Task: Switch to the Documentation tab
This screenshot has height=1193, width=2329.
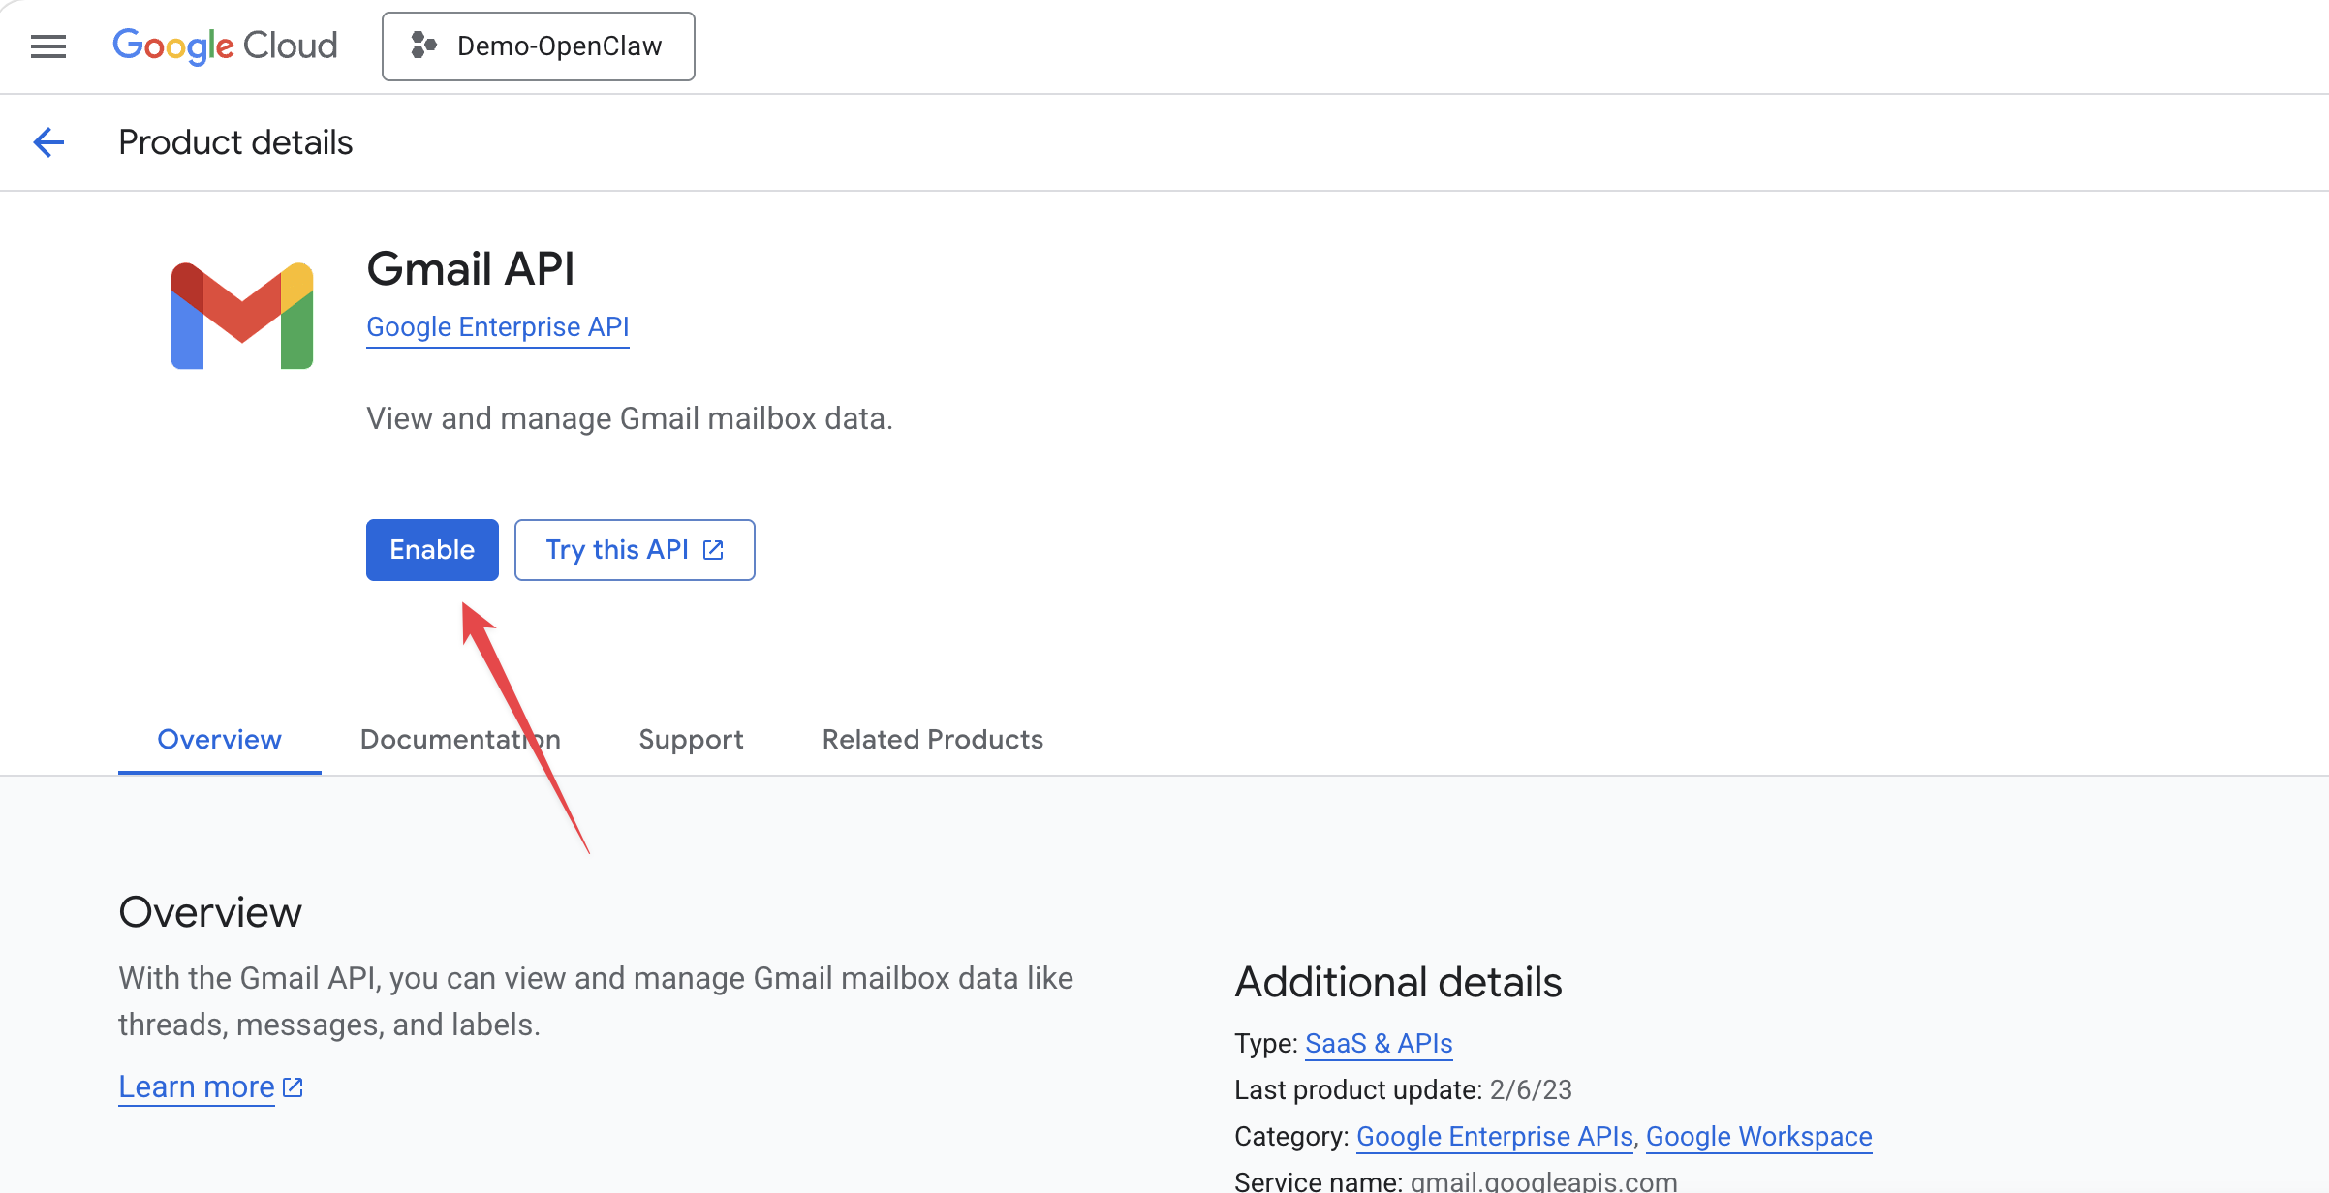Action: point(459,739)
